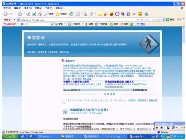186x140 pixels.
Task: Click the Windows Start button
Action: point(10,137)
